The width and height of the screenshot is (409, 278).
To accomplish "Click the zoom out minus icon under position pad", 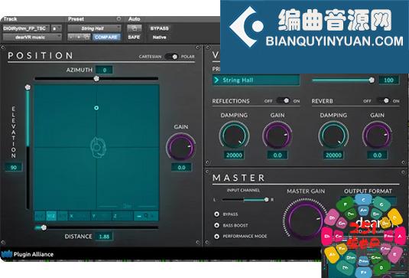I will pos(139,216).
